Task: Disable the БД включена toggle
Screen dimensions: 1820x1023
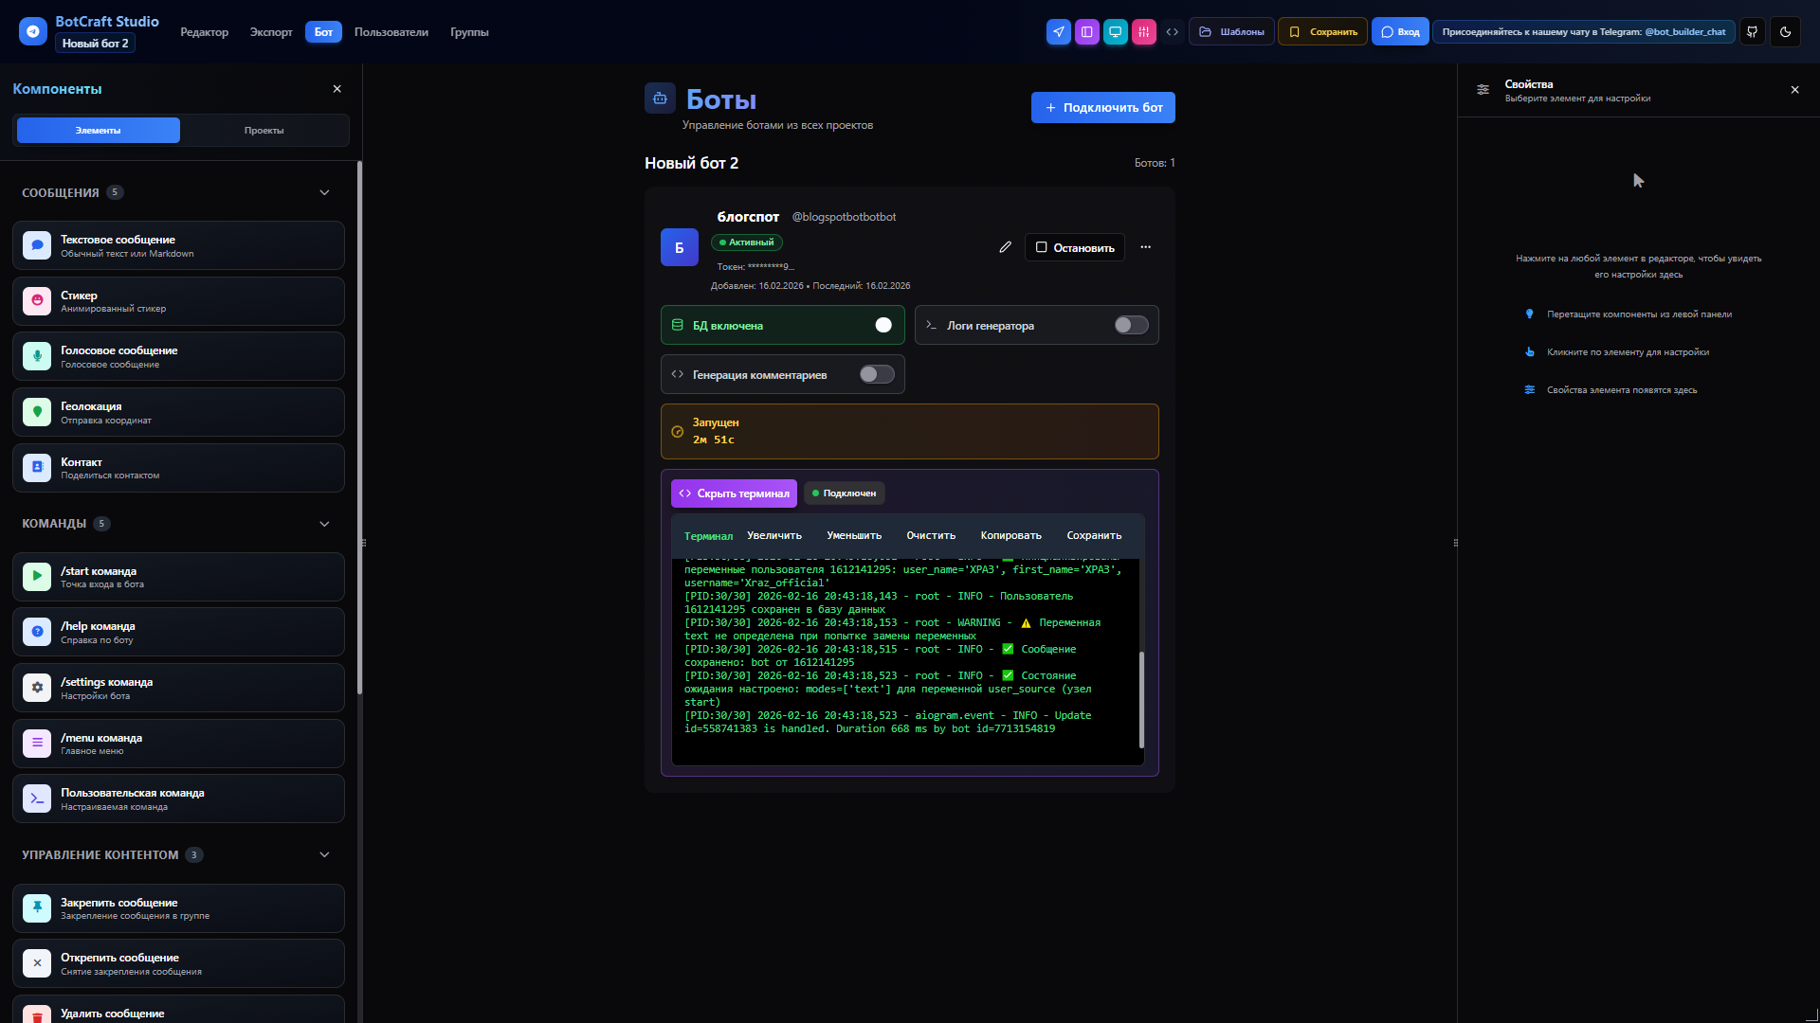Action: click(x=883, y=325)
